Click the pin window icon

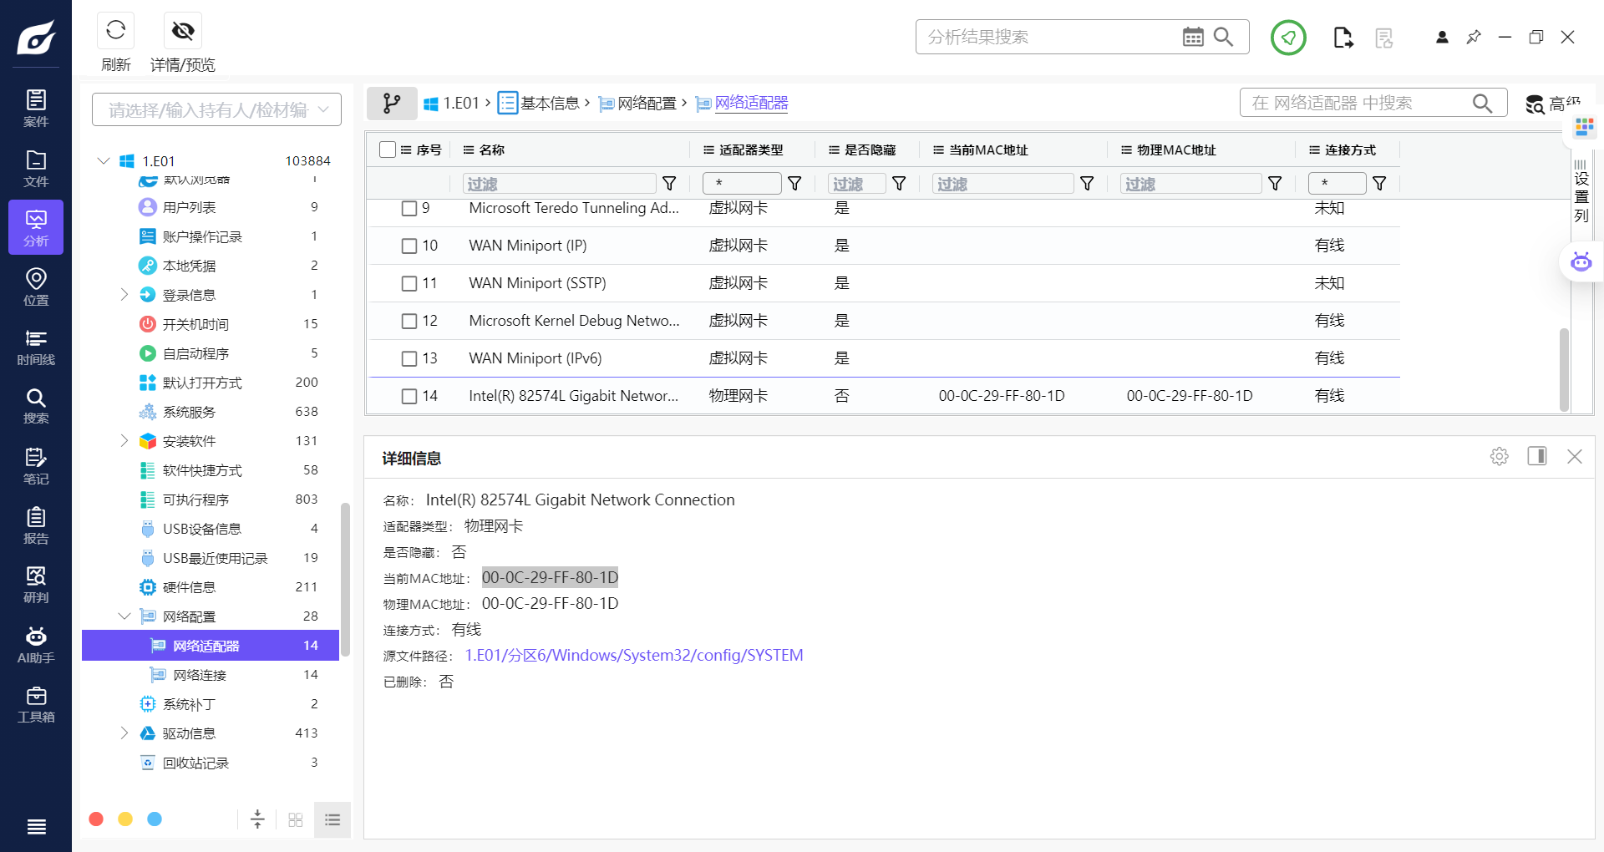point(1474,38)
